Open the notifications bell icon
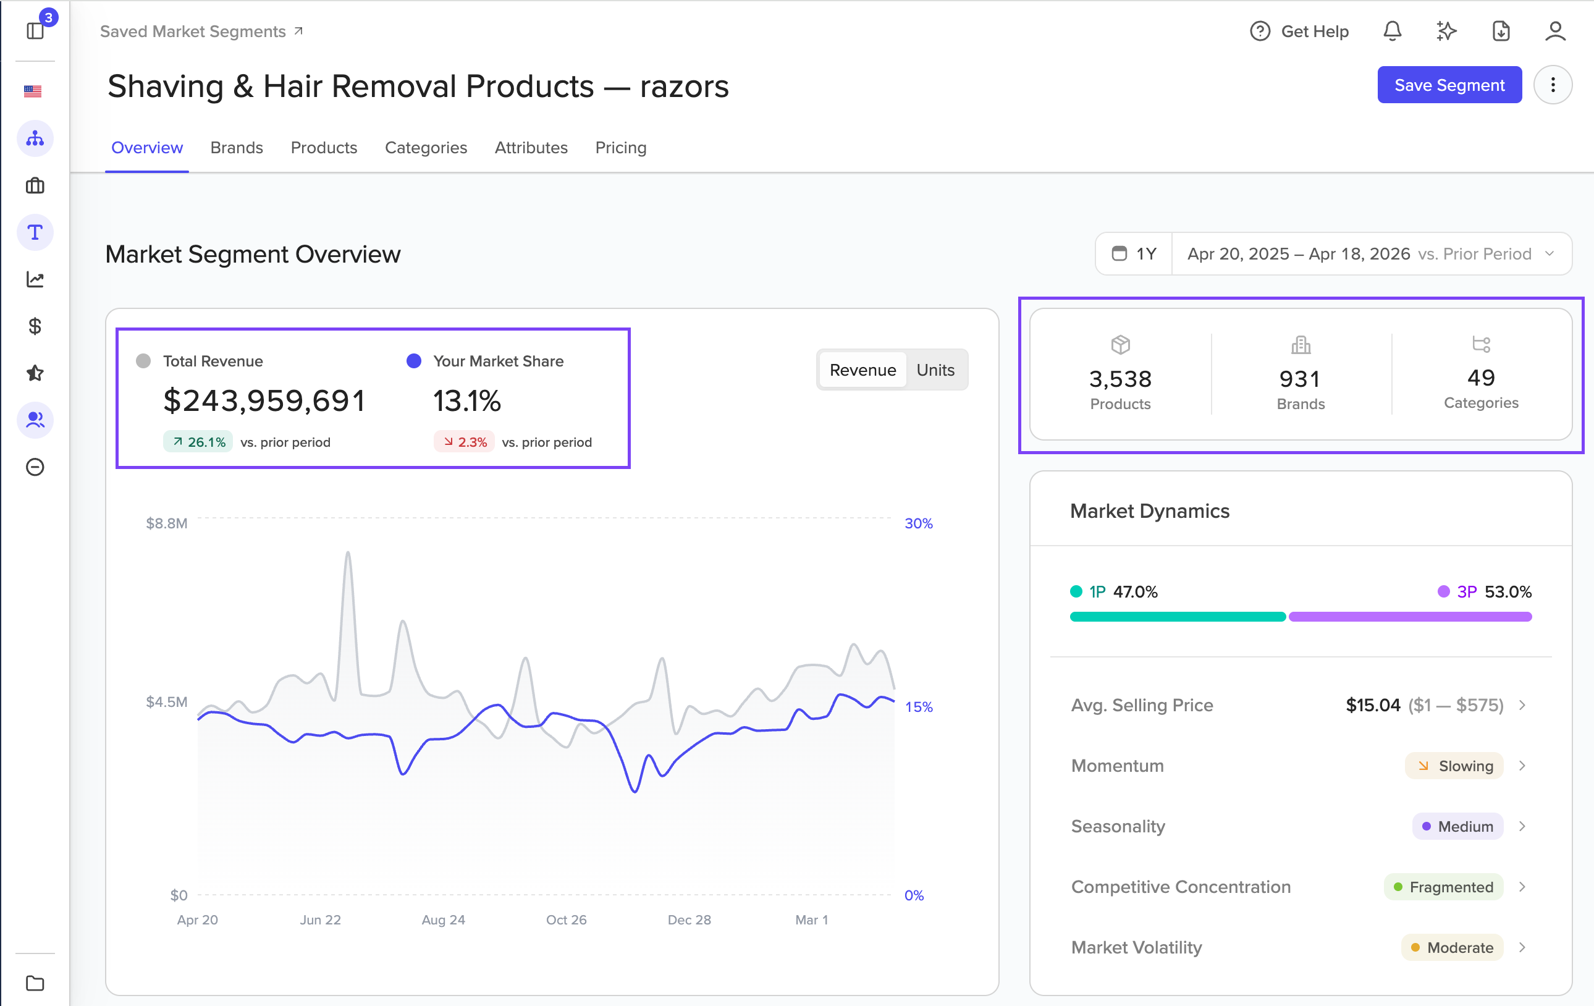 (x=1392, y=31)
